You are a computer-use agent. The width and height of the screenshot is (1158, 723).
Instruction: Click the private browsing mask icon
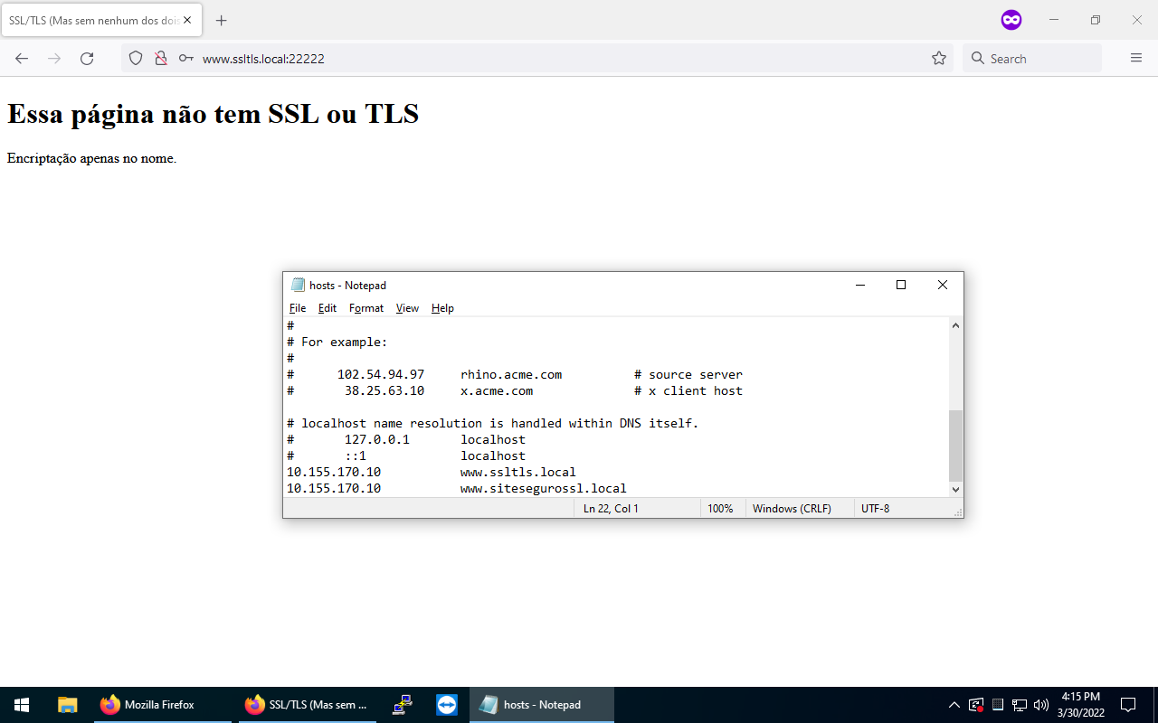[1011, 20]
